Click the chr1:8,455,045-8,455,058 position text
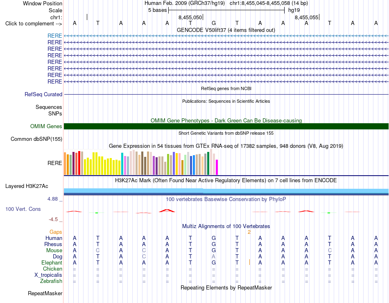This screenshot has width=389, height=303. [x=269, y=3]
